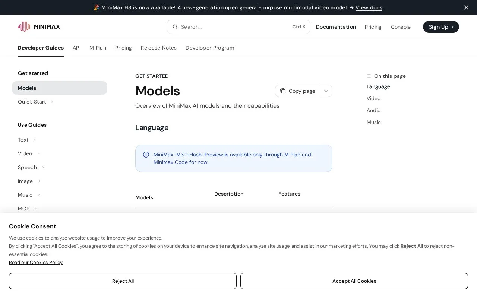Jump to Language section in page outline
Screen dimensions: 477x298
(378, 86)
